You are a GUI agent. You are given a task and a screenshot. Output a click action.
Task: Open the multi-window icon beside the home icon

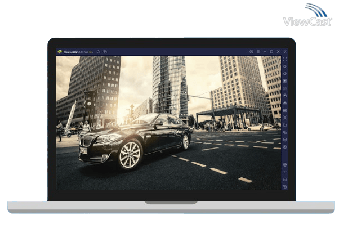[x=105, y=52]
